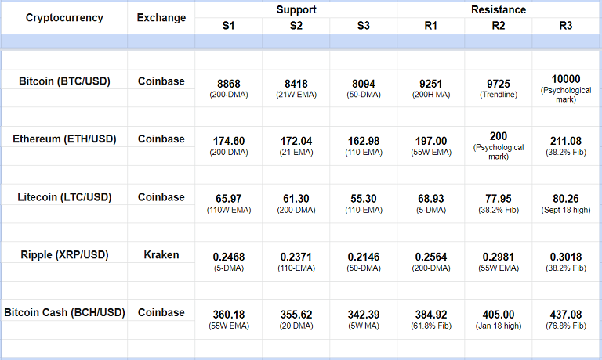This screenshot has width=602, height=360.
Task: Select Ethereum R3 value 211.08
Action: [566, 141]
